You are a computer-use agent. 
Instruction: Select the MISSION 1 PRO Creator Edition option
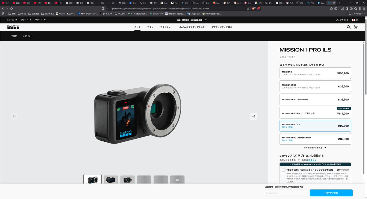(315, 139)
